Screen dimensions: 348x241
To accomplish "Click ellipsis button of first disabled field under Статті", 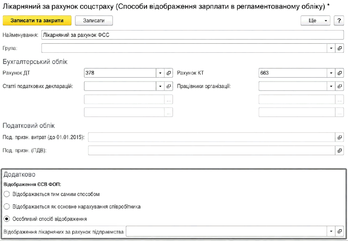I will coord(168,99).
